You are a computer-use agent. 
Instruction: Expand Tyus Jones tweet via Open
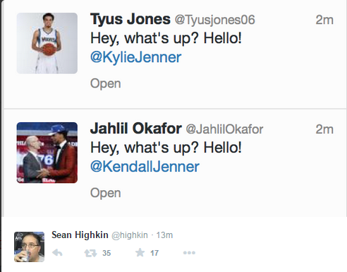[x=106, y=84]
